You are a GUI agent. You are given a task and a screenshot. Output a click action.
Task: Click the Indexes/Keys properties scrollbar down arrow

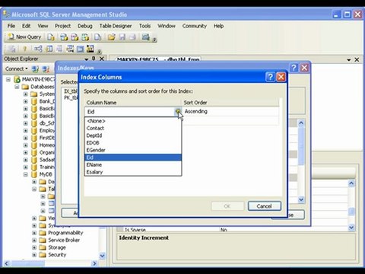[301, 199]
